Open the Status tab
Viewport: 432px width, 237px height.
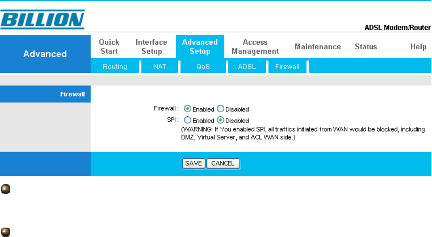(366, 47)
